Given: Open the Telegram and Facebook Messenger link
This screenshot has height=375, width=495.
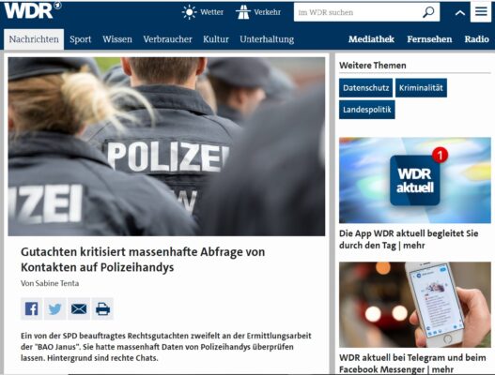Looking at the screenshot, I should click(x=412, y=364).
